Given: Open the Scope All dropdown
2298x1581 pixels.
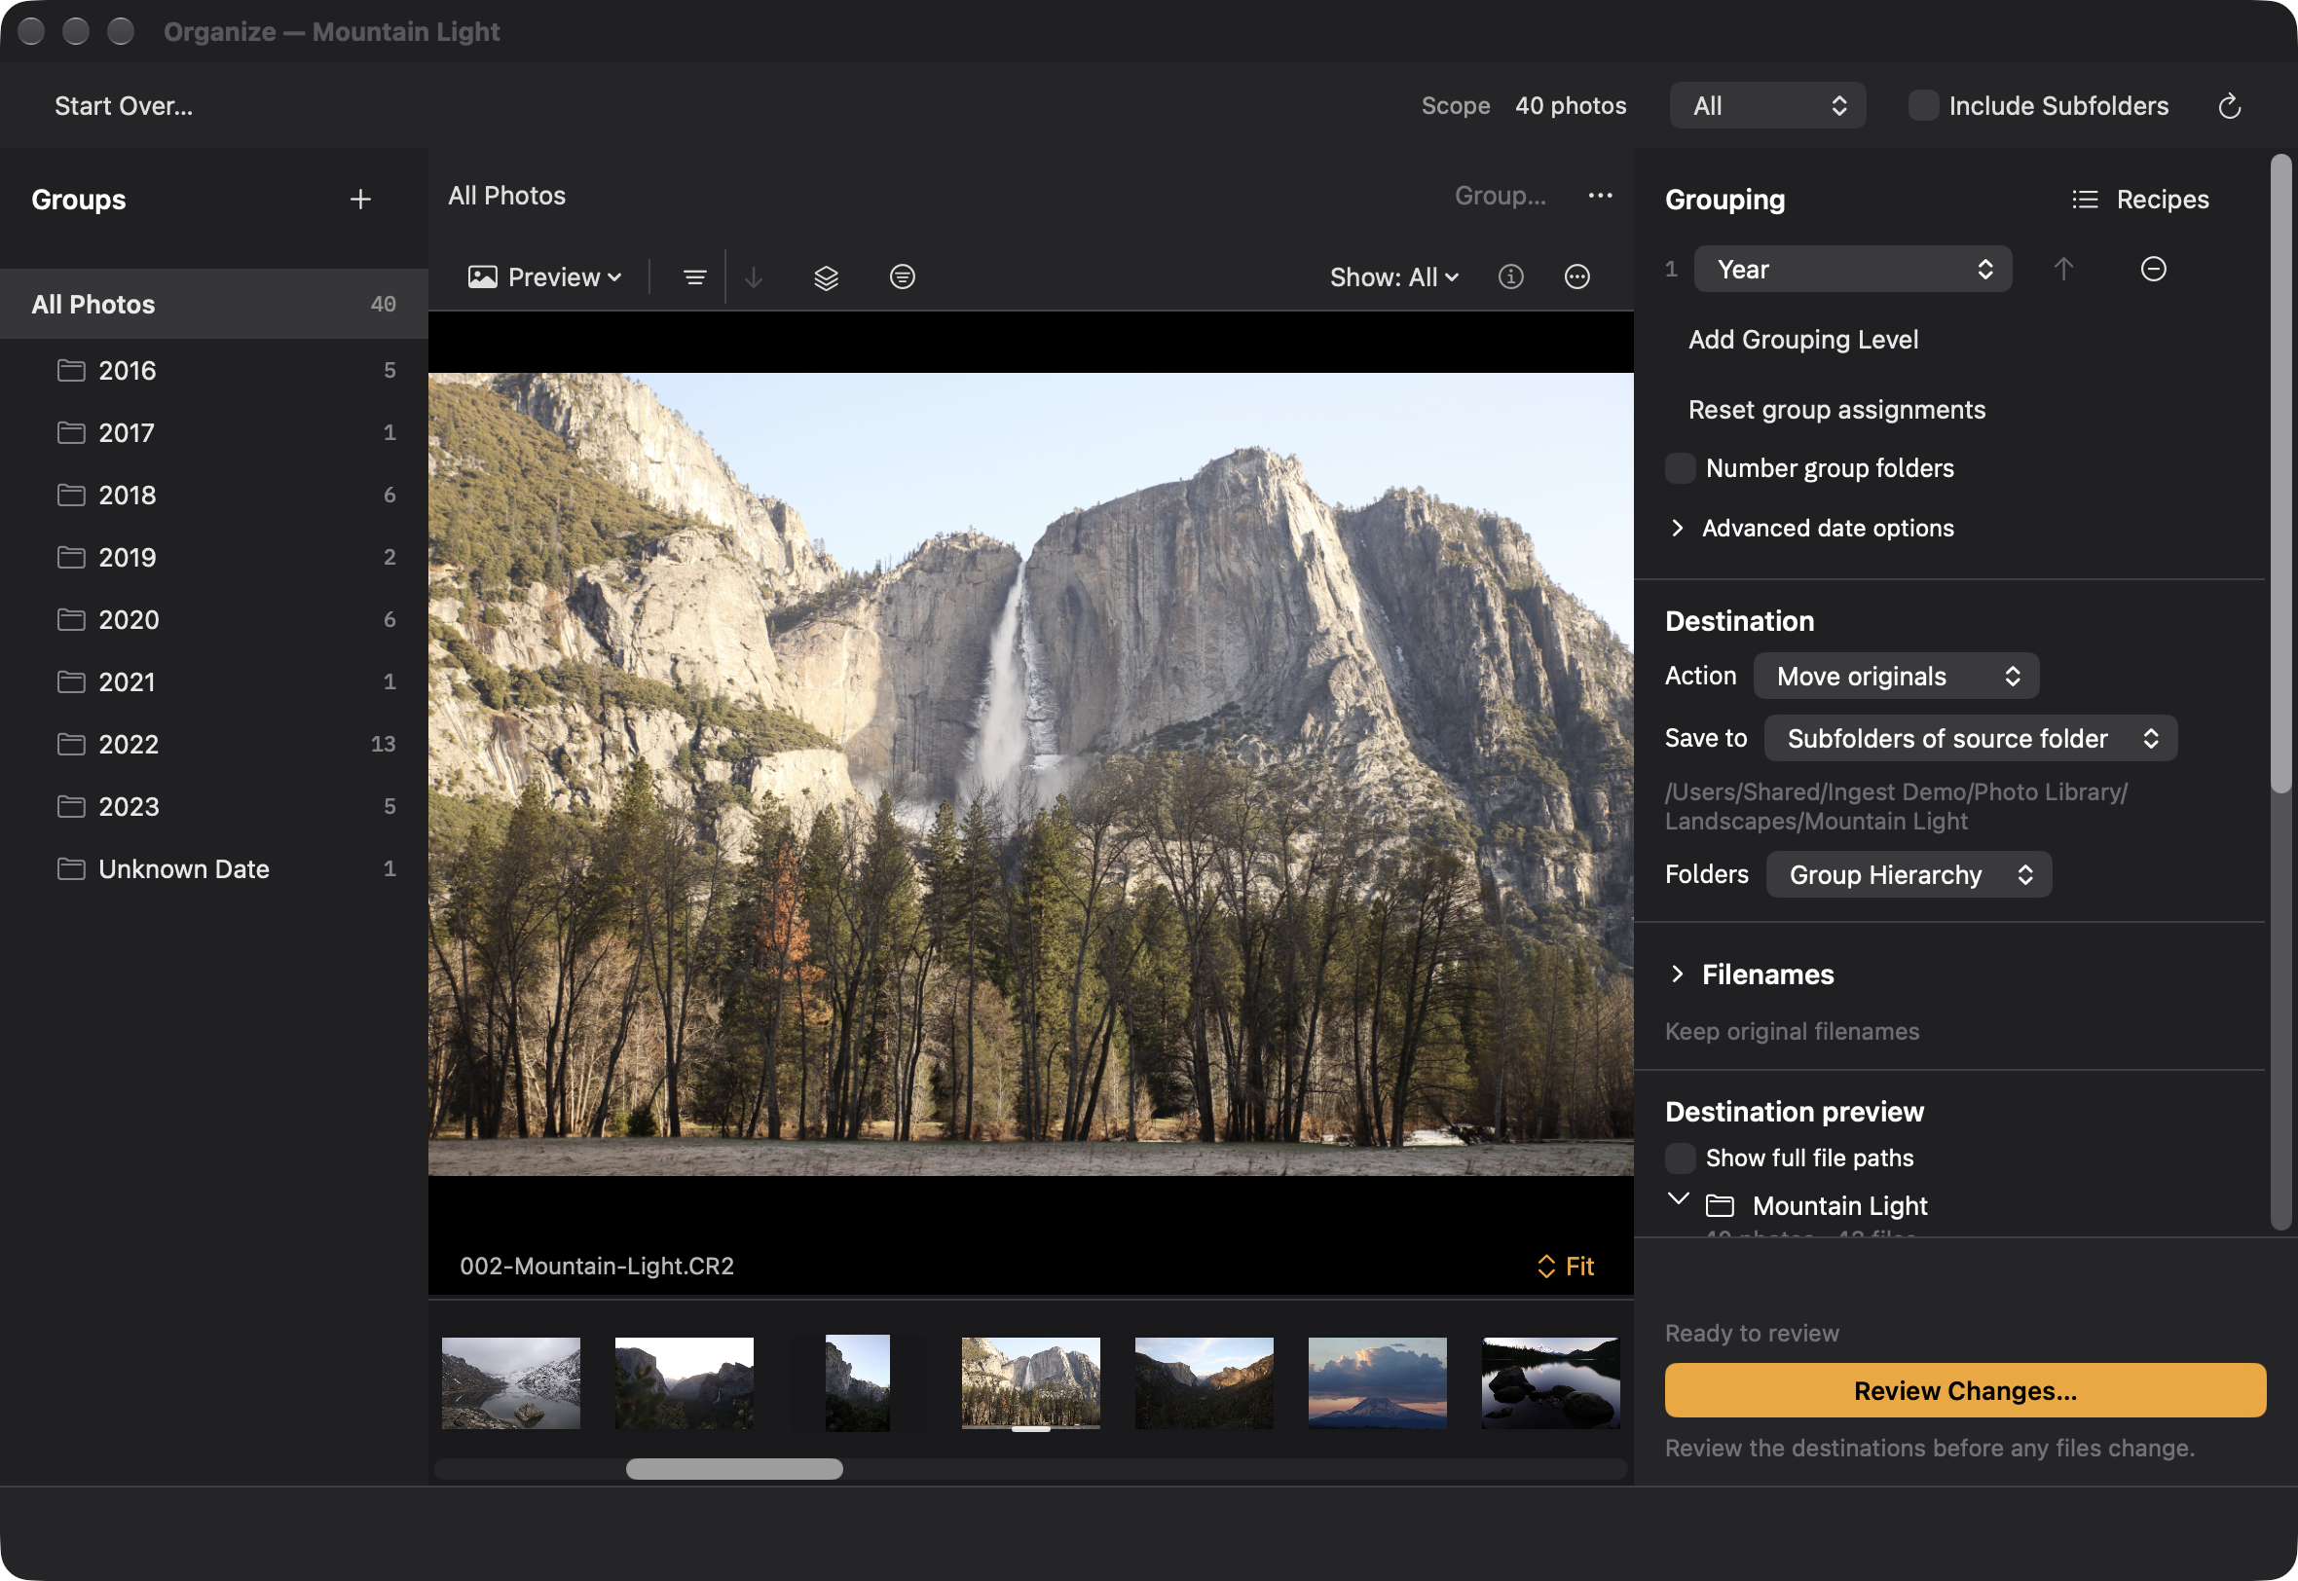Looking at the screenshot, I should tap(1767, 106).
